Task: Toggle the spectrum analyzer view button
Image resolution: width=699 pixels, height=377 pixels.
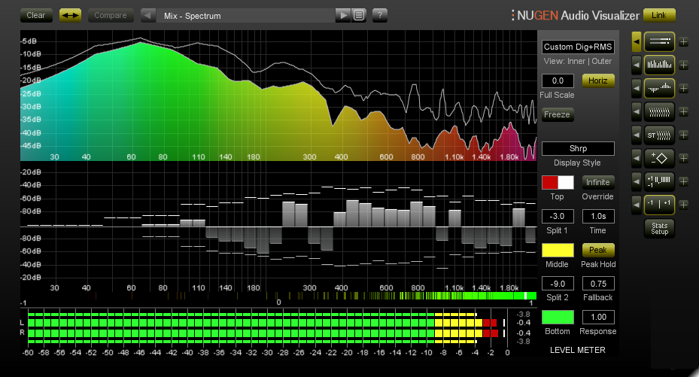Action: (x=659, y=65)
